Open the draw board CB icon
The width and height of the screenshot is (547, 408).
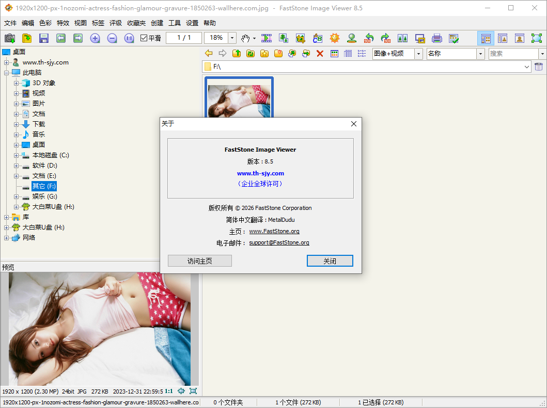tap(318, 38)
